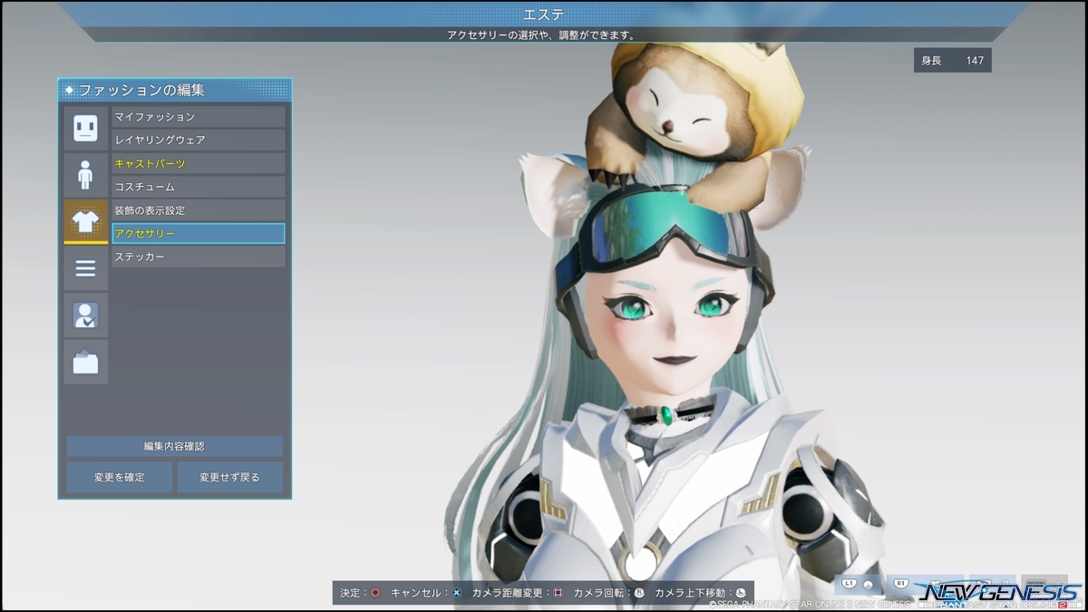
Task: Click the アクセサリーの選択や description text
Action: [x=540, y=34]
